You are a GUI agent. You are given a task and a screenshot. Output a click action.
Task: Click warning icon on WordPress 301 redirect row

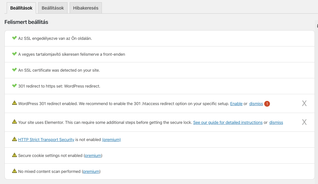pos(14,103)
